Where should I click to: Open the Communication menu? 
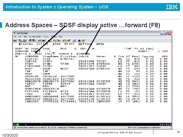[x=35, y=37]
